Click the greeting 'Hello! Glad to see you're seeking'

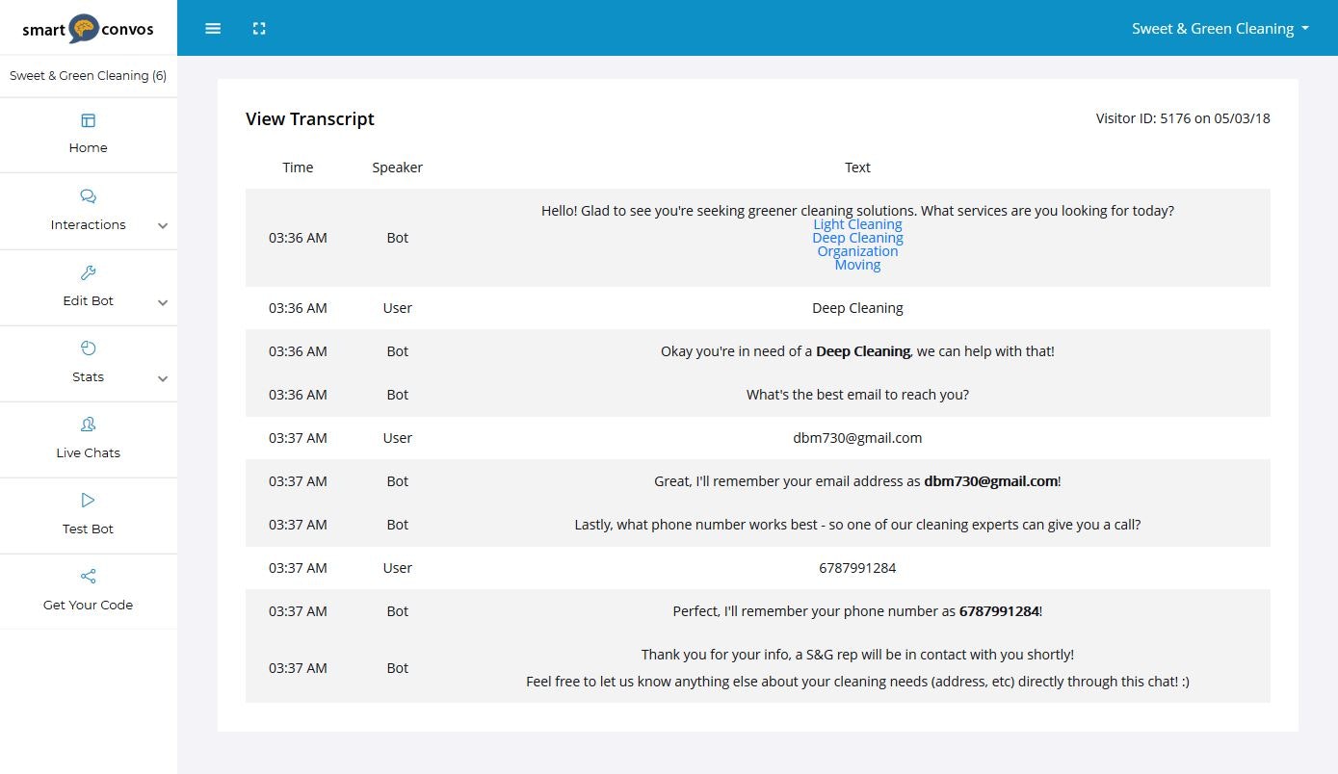tap(857, 211)
